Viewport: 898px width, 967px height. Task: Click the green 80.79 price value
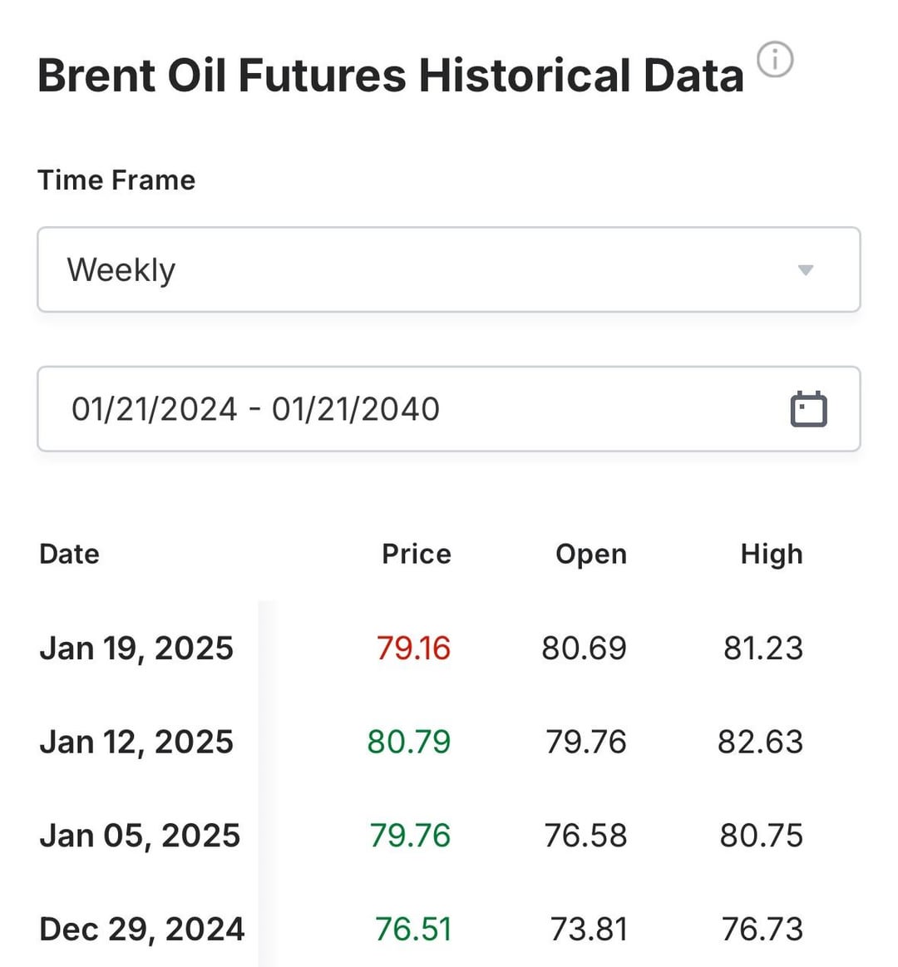pyautogui.click(x=410, y=742)
